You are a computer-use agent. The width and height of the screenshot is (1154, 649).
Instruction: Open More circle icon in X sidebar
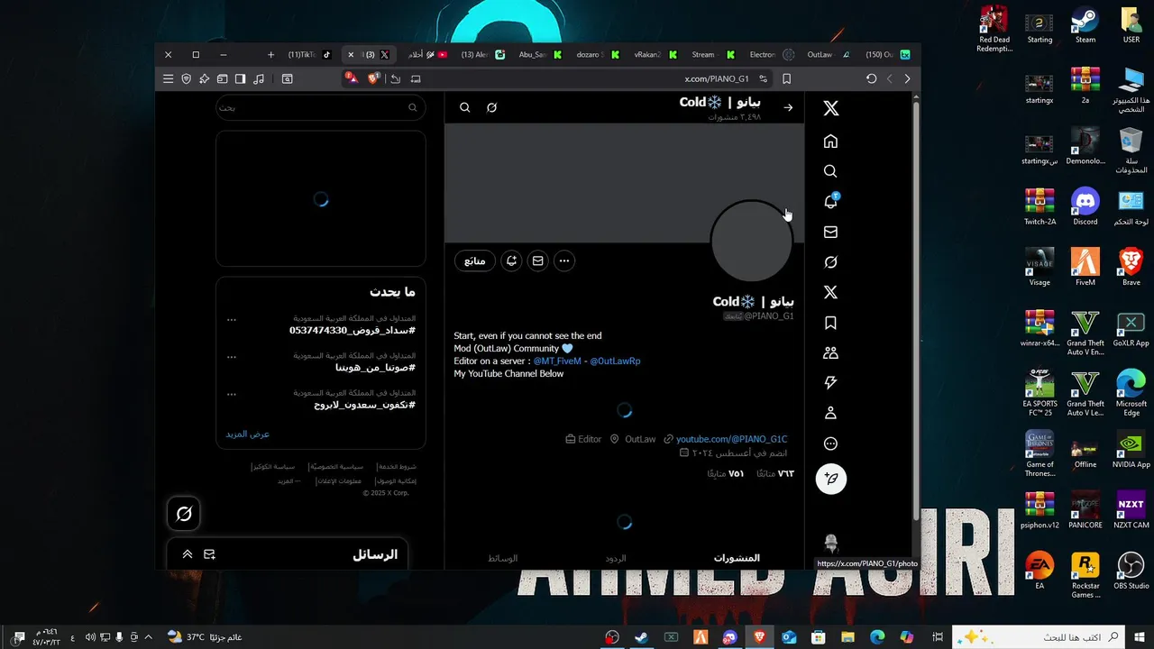(x=830, y=443)
